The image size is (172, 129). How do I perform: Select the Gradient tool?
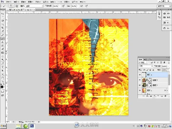point(3,53)
